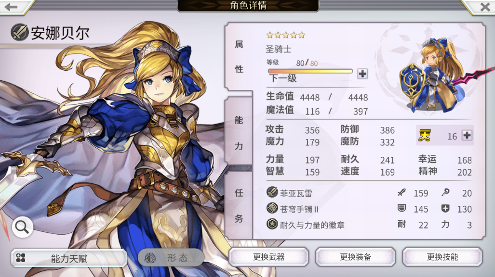This screenshot has width=495, height=277.
Task: Open the 形态 form button
Action: 170,258
